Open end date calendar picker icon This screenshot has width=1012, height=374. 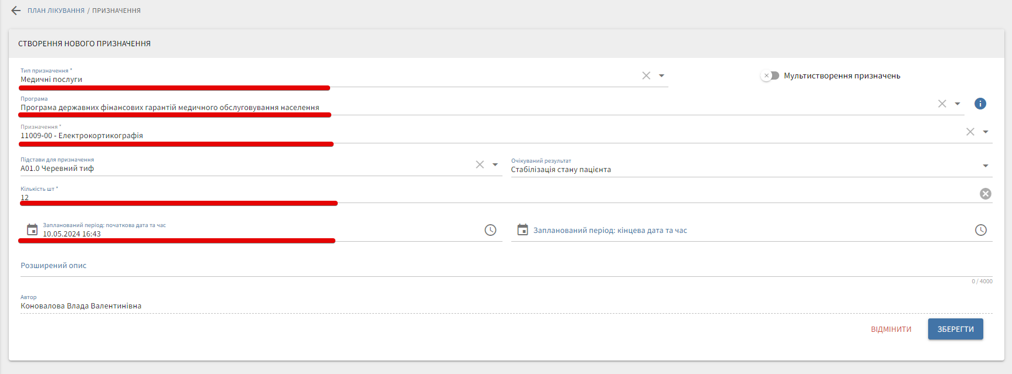[522, 230]
